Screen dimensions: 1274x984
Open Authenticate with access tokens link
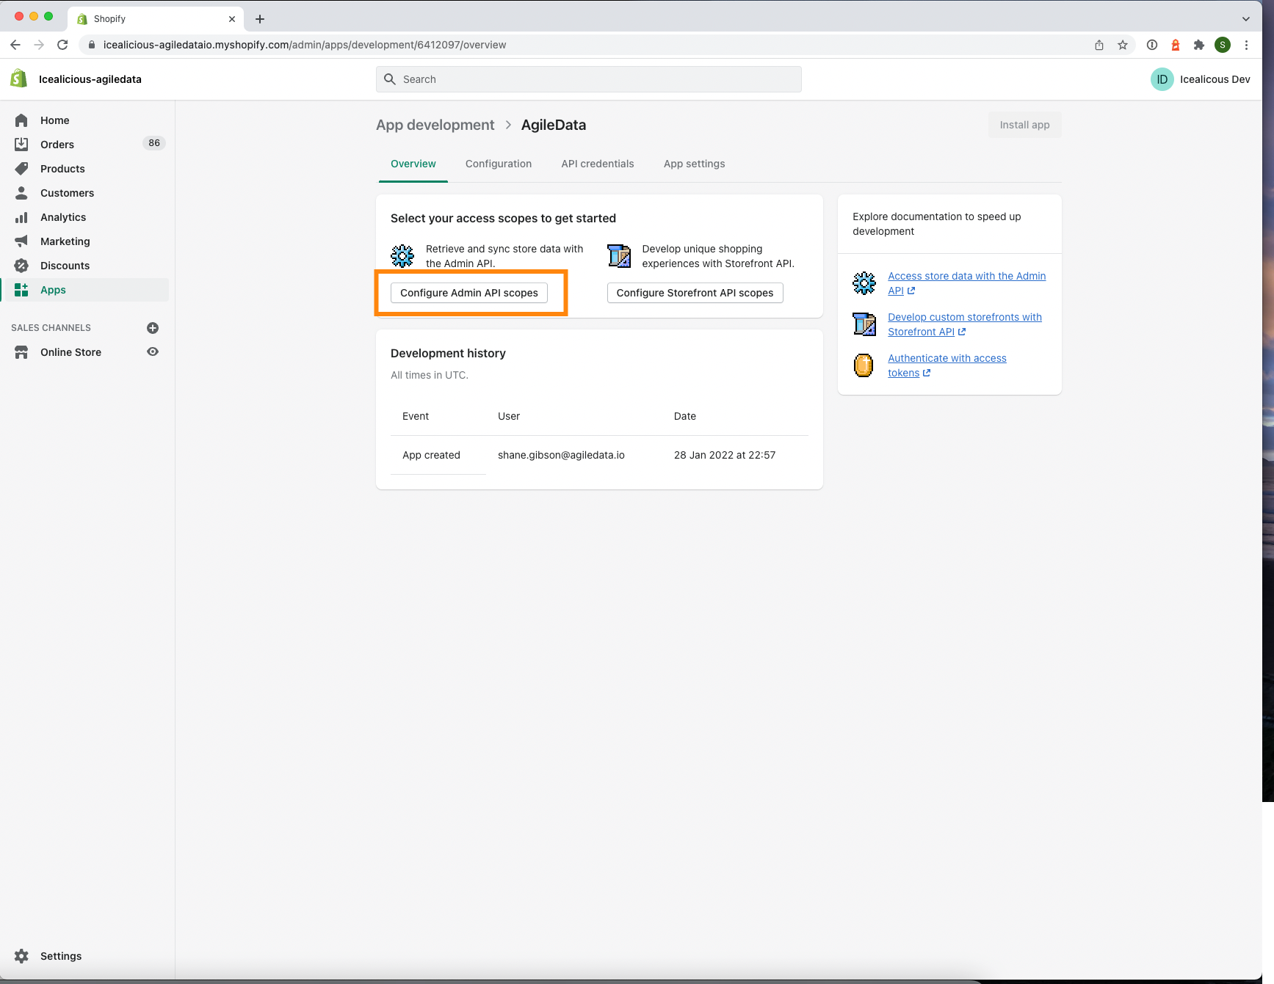pyautogui.click(x=947, y=365)
